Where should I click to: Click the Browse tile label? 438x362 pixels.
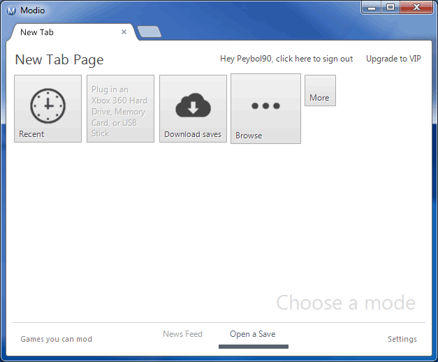pyautogui.click(x=249, y=136)
